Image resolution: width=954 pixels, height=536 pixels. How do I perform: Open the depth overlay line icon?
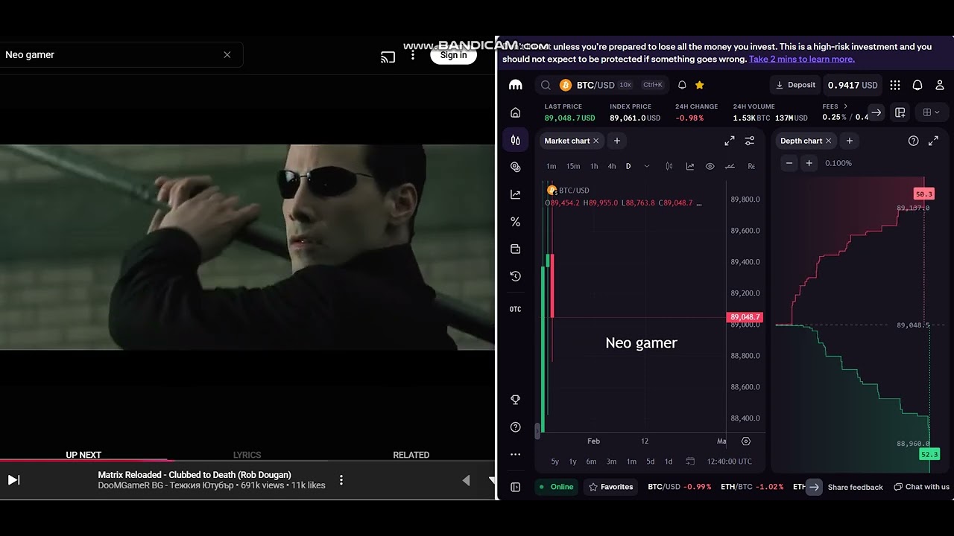click(x=730, y=166)
